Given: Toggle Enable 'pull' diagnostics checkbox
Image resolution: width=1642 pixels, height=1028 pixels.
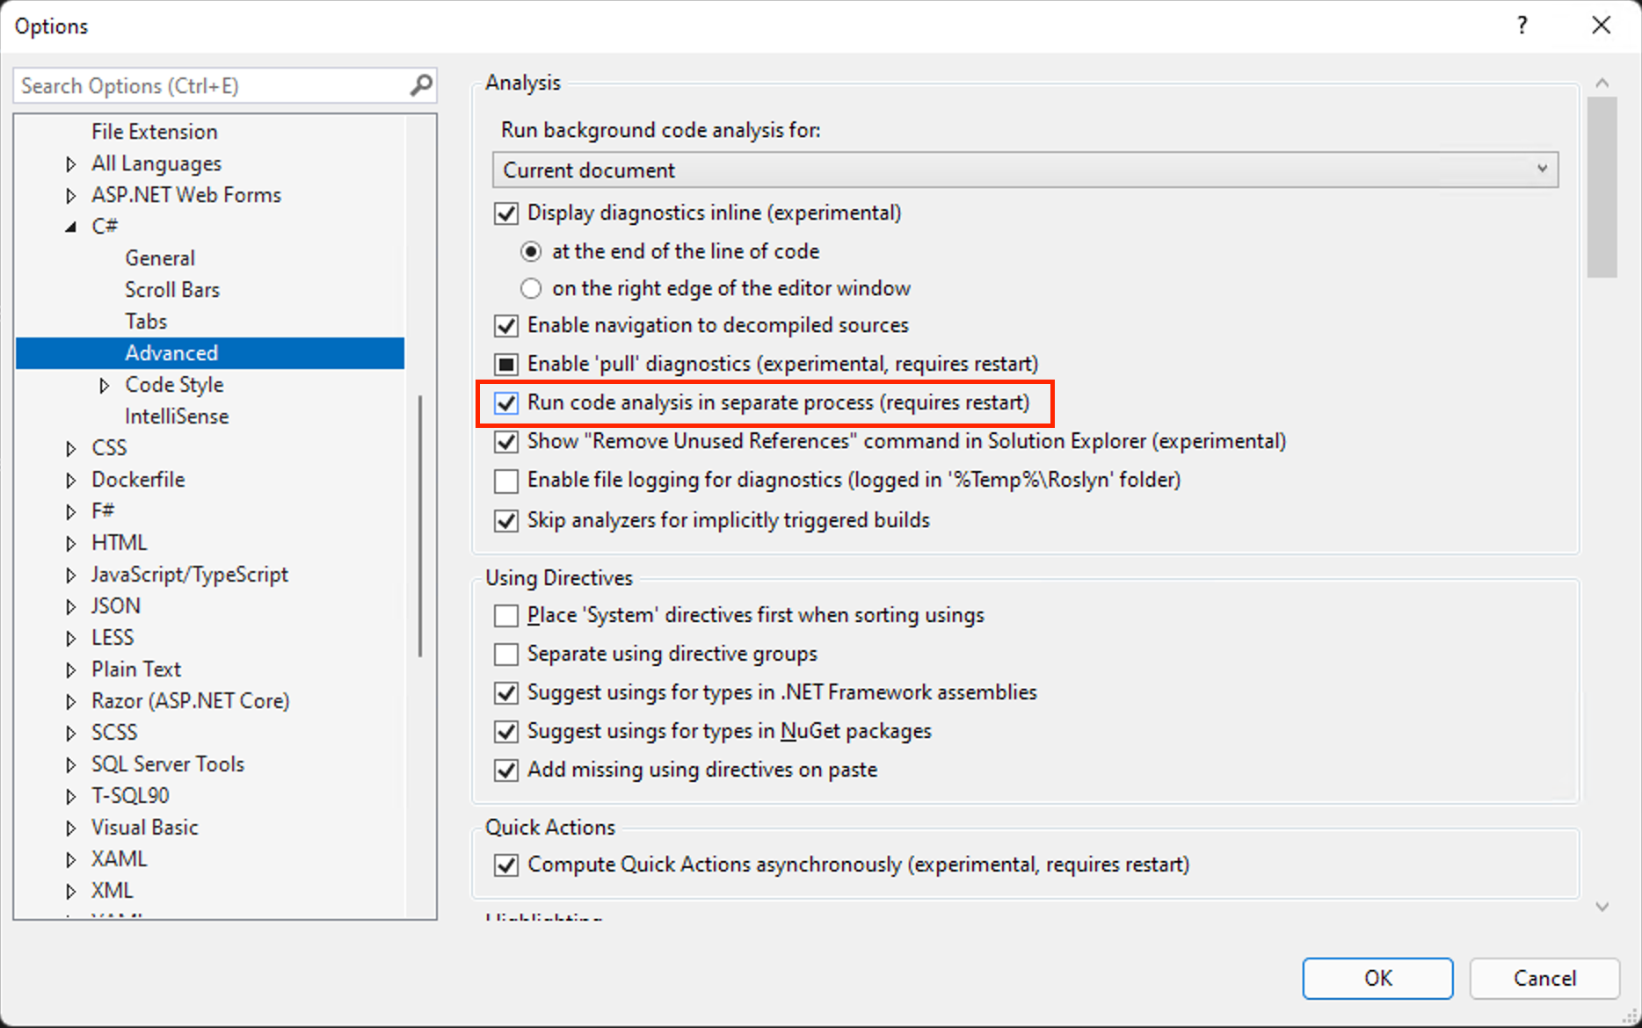Looking at the screenshot, I should (x=506, y=364).
